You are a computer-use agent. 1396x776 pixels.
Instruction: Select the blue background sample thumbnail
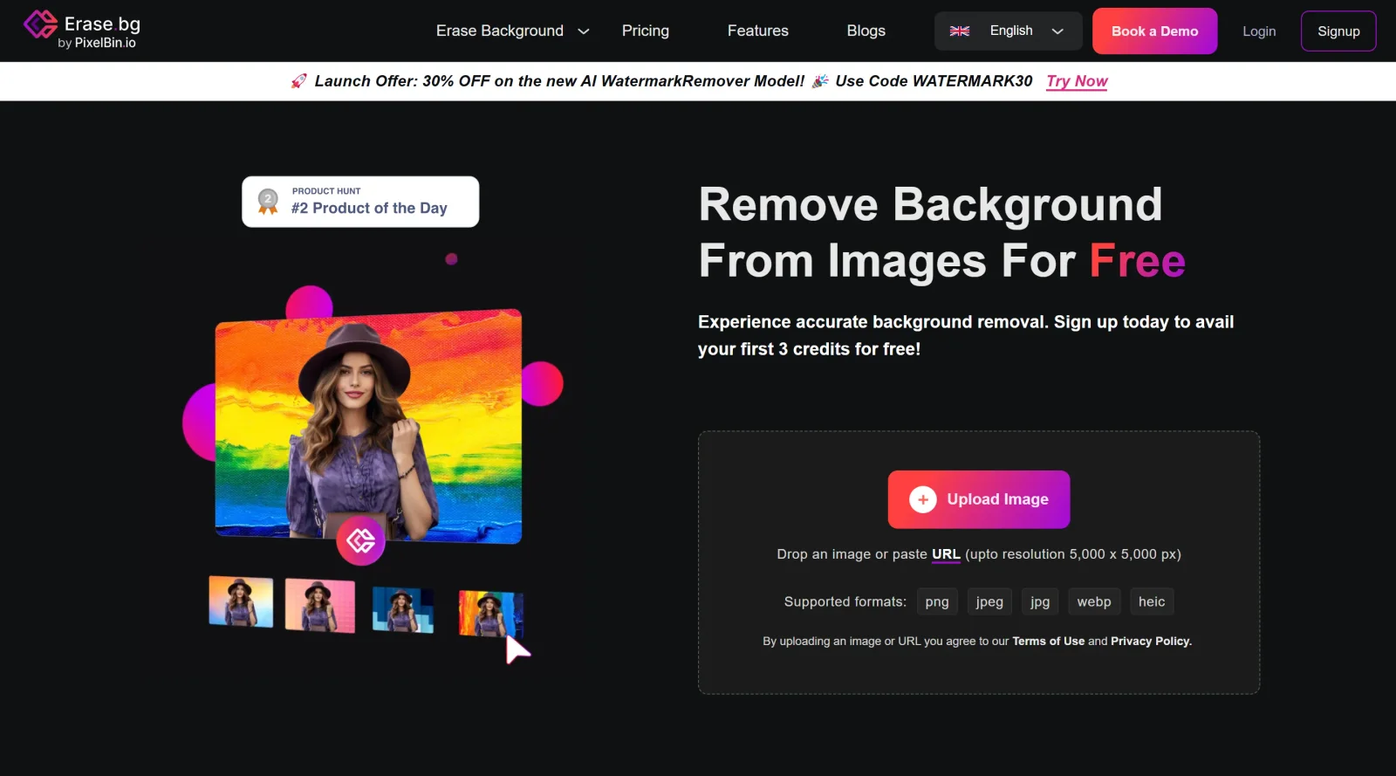[403, 609]
